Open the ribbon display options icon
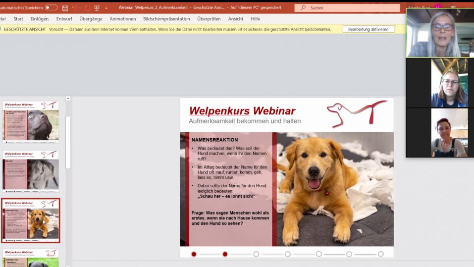The width and height of the screenshot is (474, 267). pos(453,6)
